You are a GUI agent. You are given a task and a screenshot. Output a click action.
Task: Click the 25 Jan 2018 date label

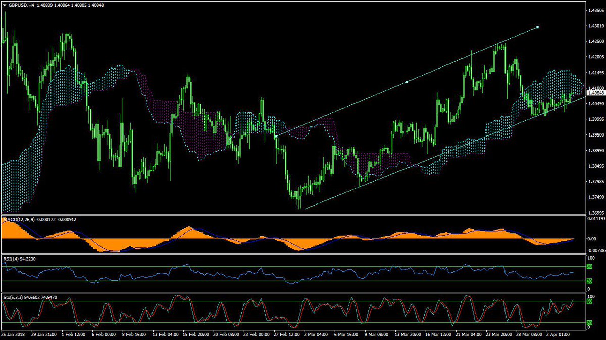click(x=14, y=334)
